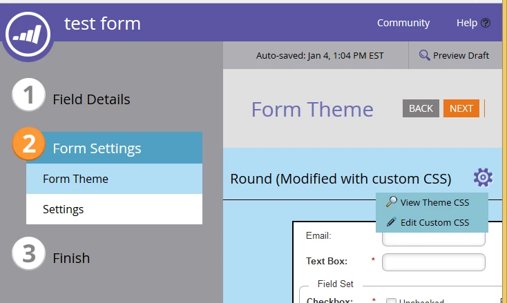Click the Preview Draft magnifier icon
Viewport: 507px width, 303px height.
click(x=424, y=55)
